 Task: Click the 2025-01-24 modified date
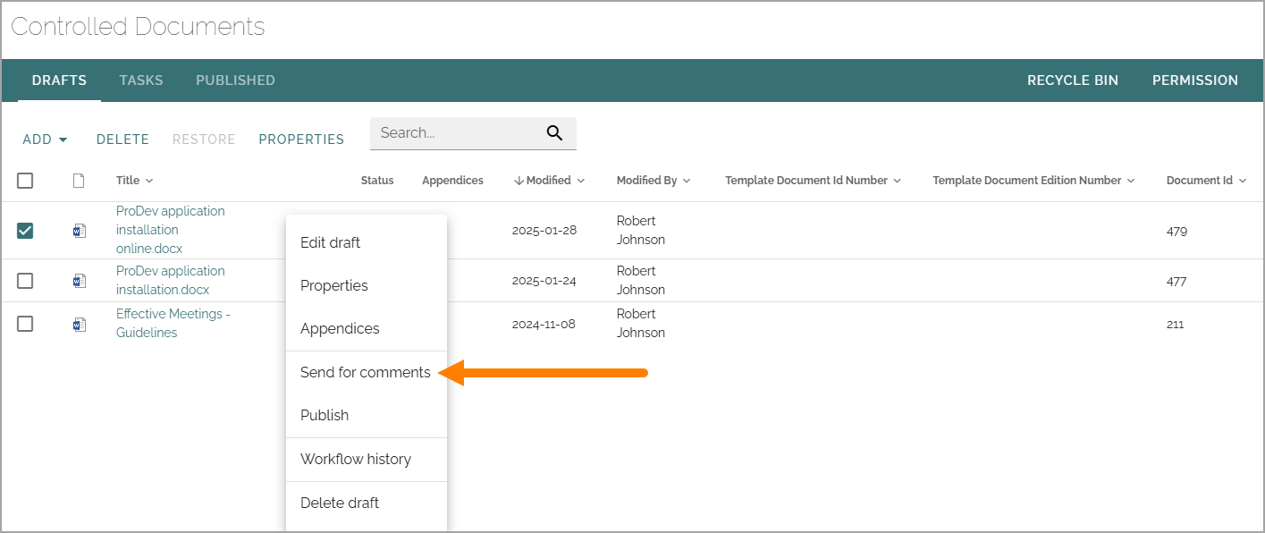pos(544,281)
